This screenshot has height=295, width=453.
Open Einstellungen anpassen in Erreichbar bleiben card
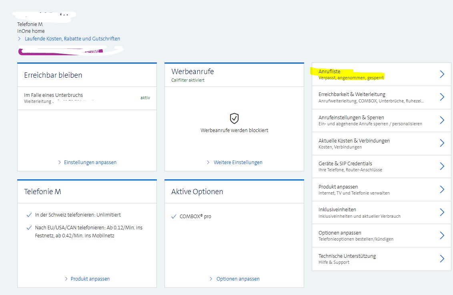[90, 163]
